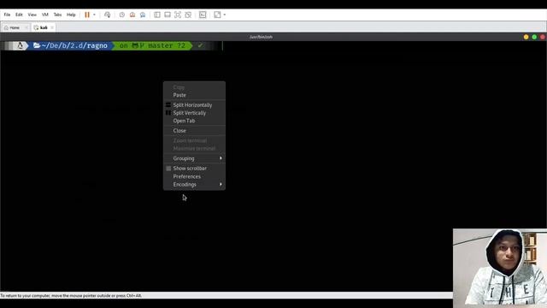Click the green checkmark status in prompt
This screenshot has height=308, width=547.
pos(200,45)
